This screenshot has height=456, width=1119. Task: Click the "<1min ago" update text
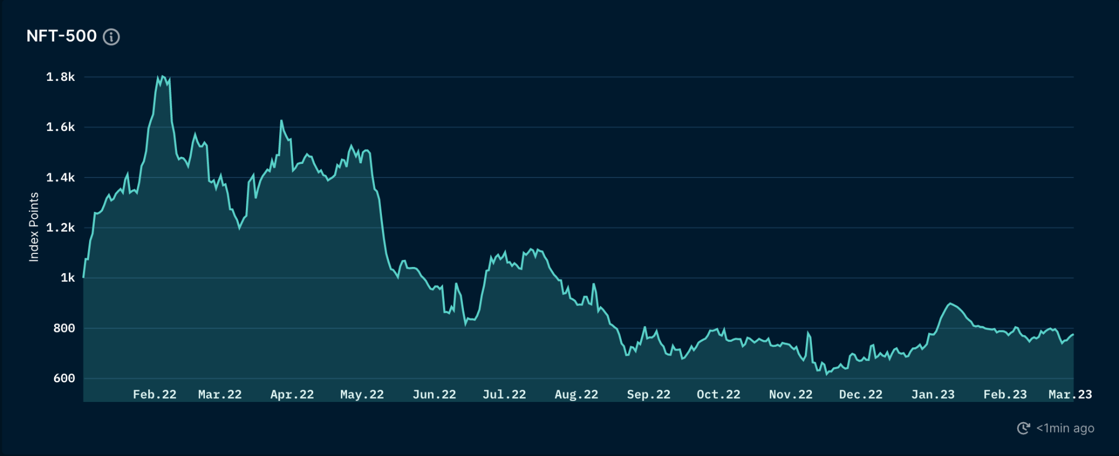(x=1065, y=428)
